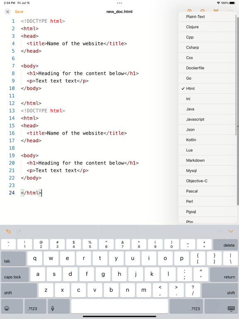Select Html checked language option

click(x=208, y=88)
